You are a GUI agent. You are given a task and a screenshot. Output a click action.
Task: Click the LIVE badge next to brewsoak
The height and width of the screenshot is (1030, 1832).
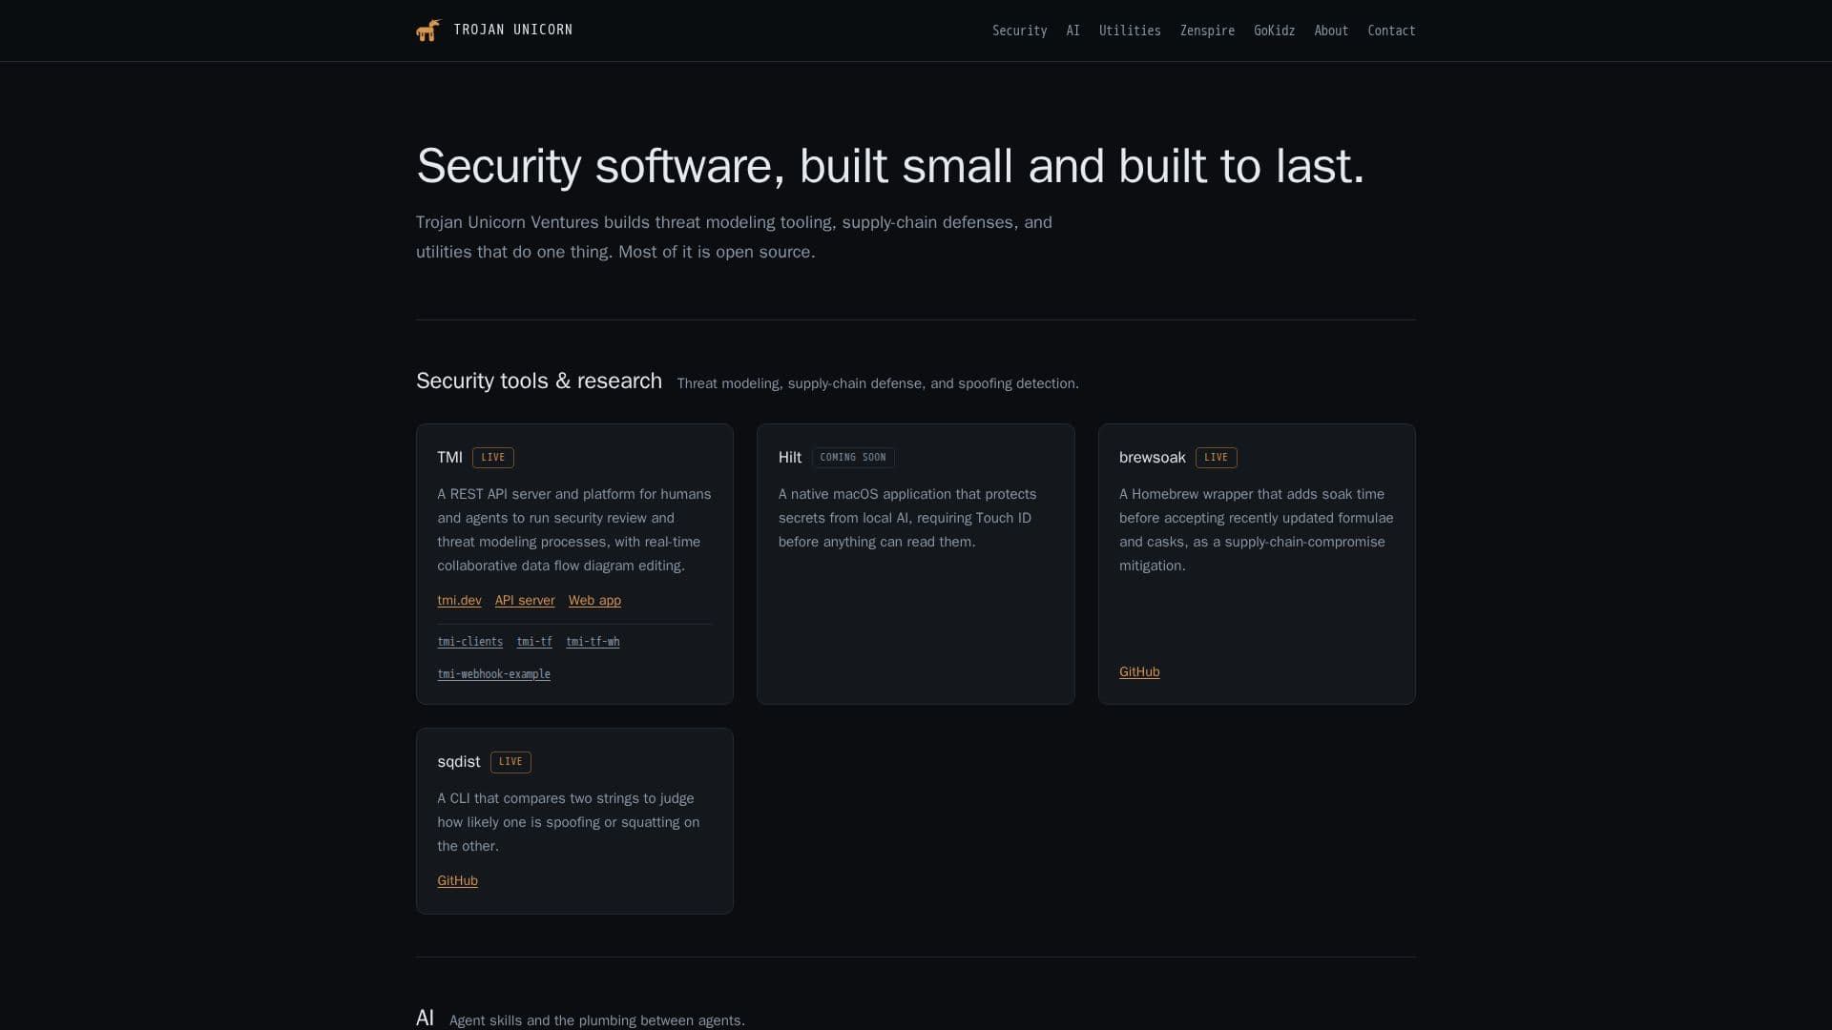pyautogui.click(x=1217, y=458)
